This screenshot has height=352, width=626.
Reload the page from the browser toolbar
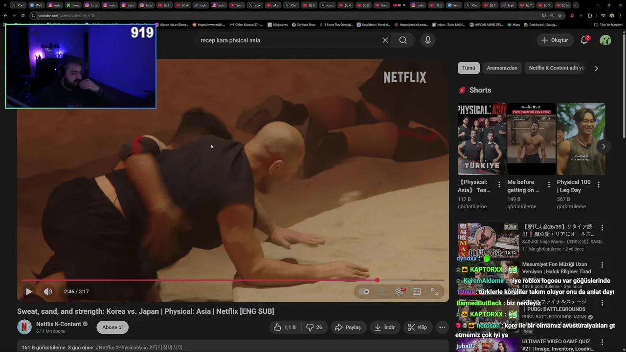(23, 16)
